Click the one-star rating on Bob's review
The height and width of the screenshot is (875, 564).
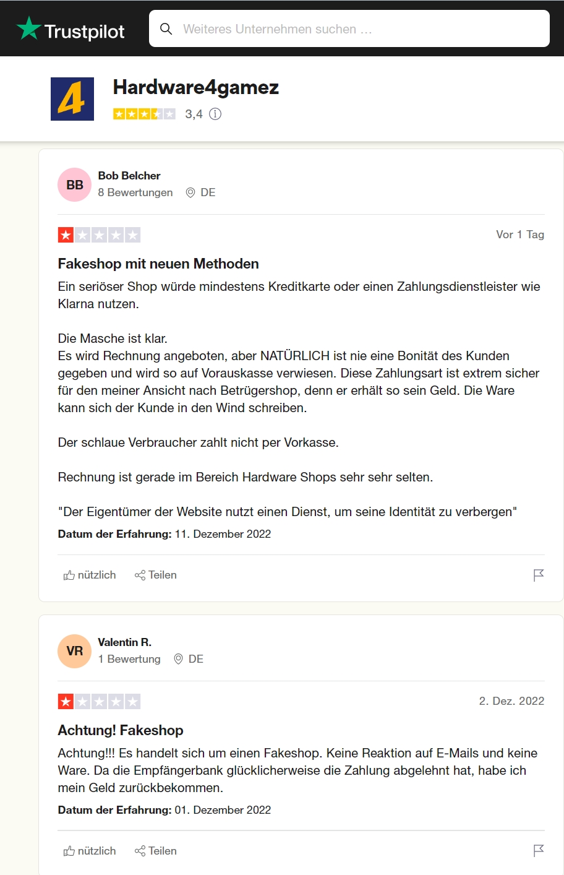tap(99, 235)
